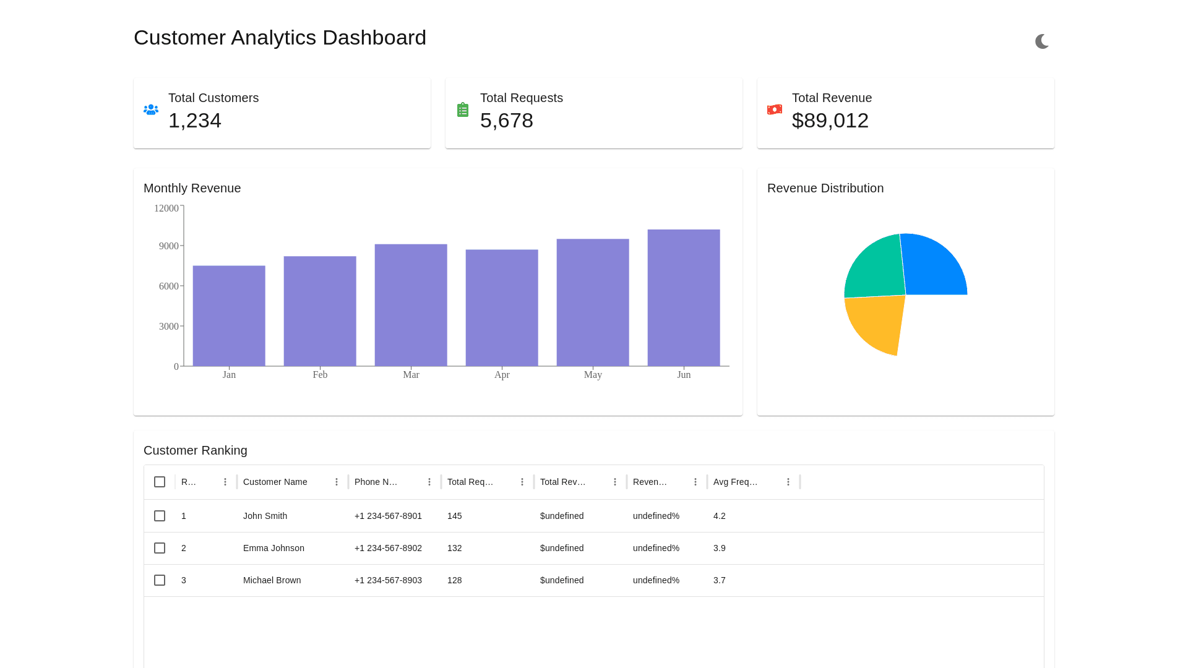1188x668 pixels.
Task: Check the select-all rows checkbox
Action: click(x=160, y=482)
